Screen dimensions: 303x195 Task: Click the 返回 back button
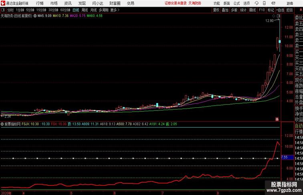click(289, 10)
